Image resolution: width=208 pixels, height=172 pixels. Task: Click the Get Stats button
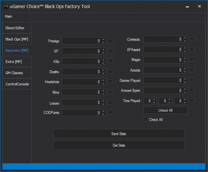click(x=119, y=145)
